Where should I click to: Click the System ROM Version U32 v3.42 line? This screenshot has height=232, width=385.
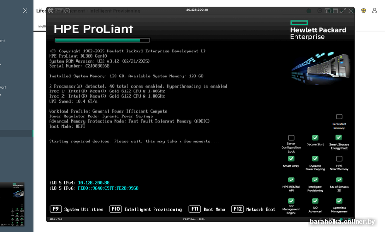tap(99, 61)
